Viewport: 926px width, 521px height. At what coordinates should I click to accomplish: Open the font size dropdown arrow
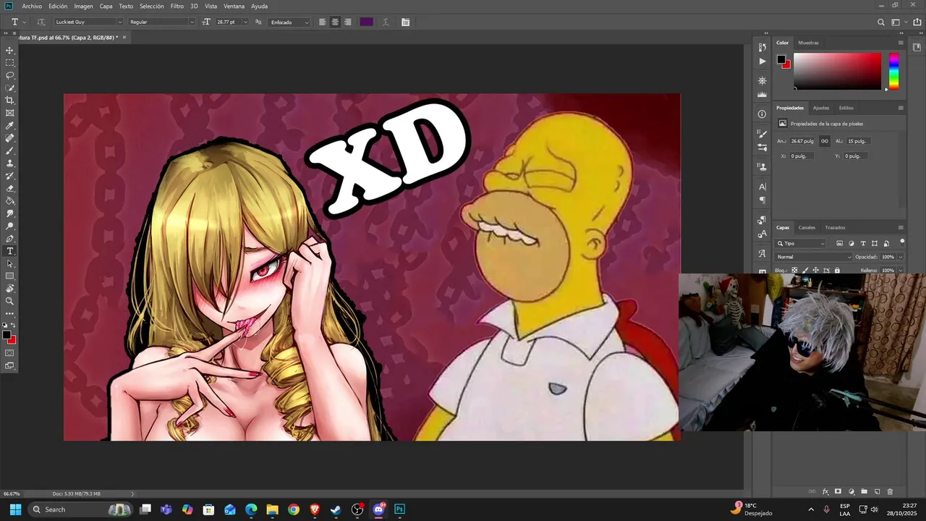click(246, 22)
